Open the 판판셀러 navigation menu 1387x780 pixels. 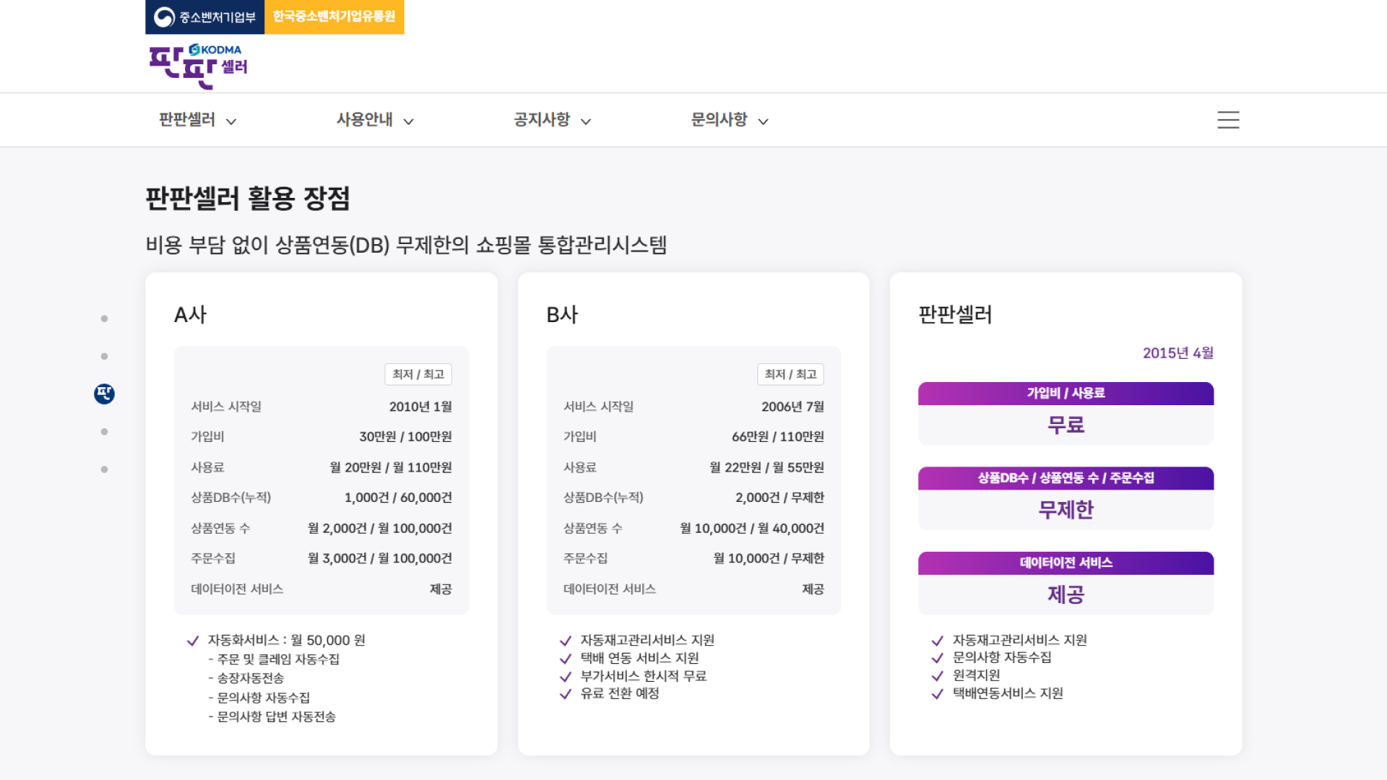[x=187, y=120]
